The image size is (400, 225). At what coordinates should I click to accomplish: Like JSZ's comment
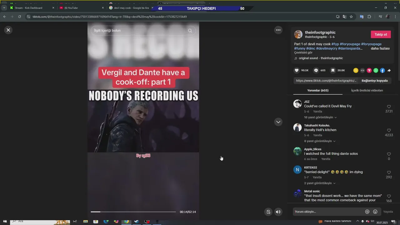pos(389,107)
